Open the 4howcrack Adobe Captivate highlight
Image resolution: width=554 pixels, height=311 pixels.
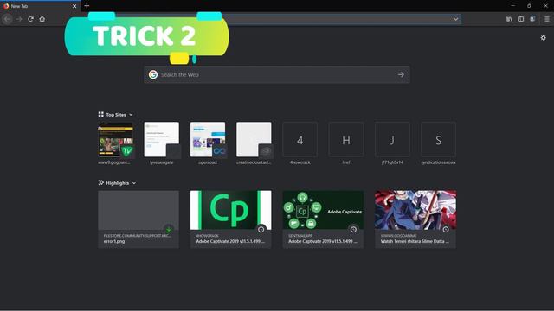tap(231, 219)
